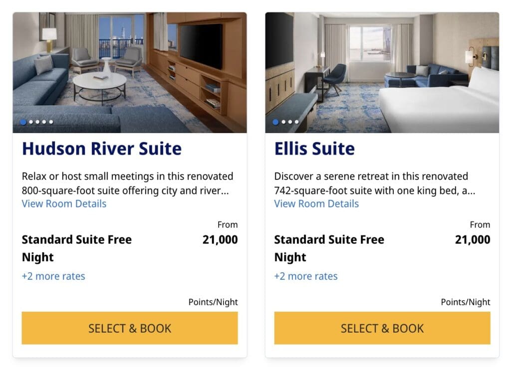Open View Room Details for Hudson River Suite

[x=64, y=203]
